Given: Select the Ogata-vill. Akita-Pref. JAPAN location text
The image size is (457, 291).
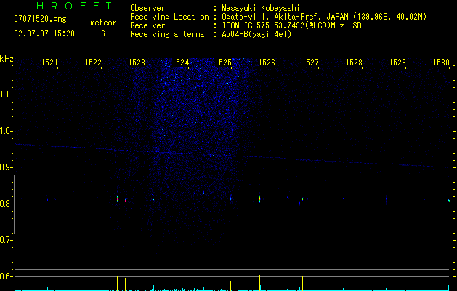Looking at the screenshot, I should pos(324,17).
